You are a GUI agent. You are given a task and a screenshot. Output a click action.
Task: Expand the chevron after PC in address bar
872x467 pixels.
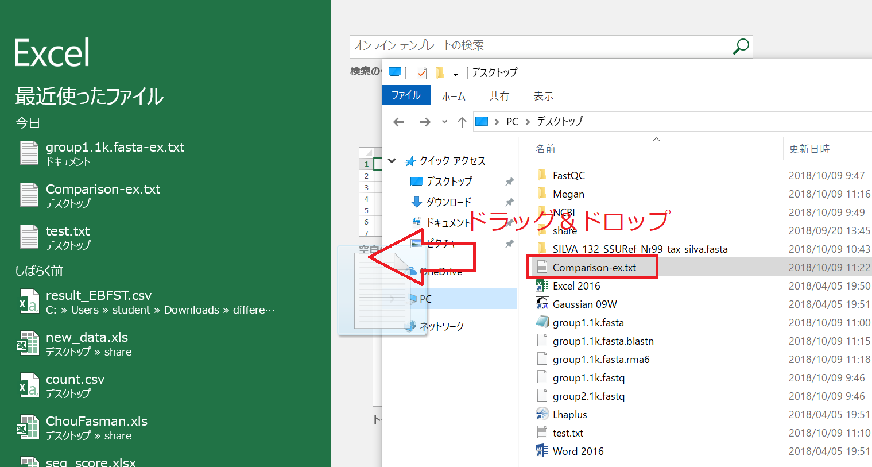(x=528, y=122)
